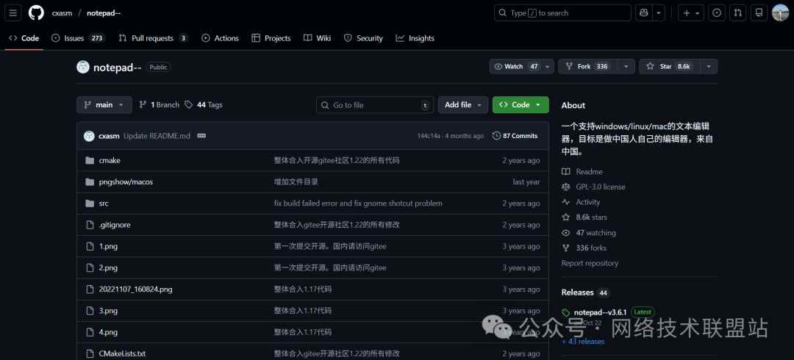Open commit message 'fix build failed error'
The height and width of the screenshot is (360, 794).
pos(358,203)
